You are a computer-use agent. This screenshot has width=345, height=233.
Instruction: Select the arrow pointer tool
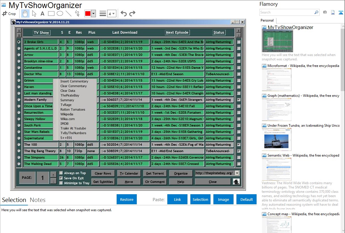34,14
